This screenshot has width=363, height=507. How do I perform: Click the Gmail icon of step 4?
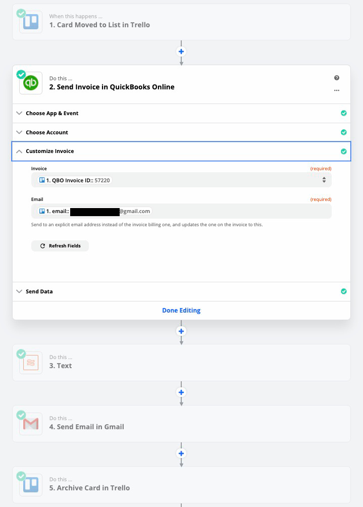pos(31,424)
